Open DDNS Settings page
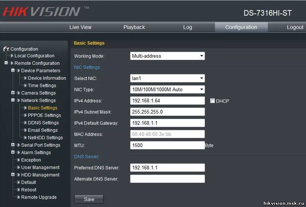Viewport: 306px width, 207px height. (43, 123)
